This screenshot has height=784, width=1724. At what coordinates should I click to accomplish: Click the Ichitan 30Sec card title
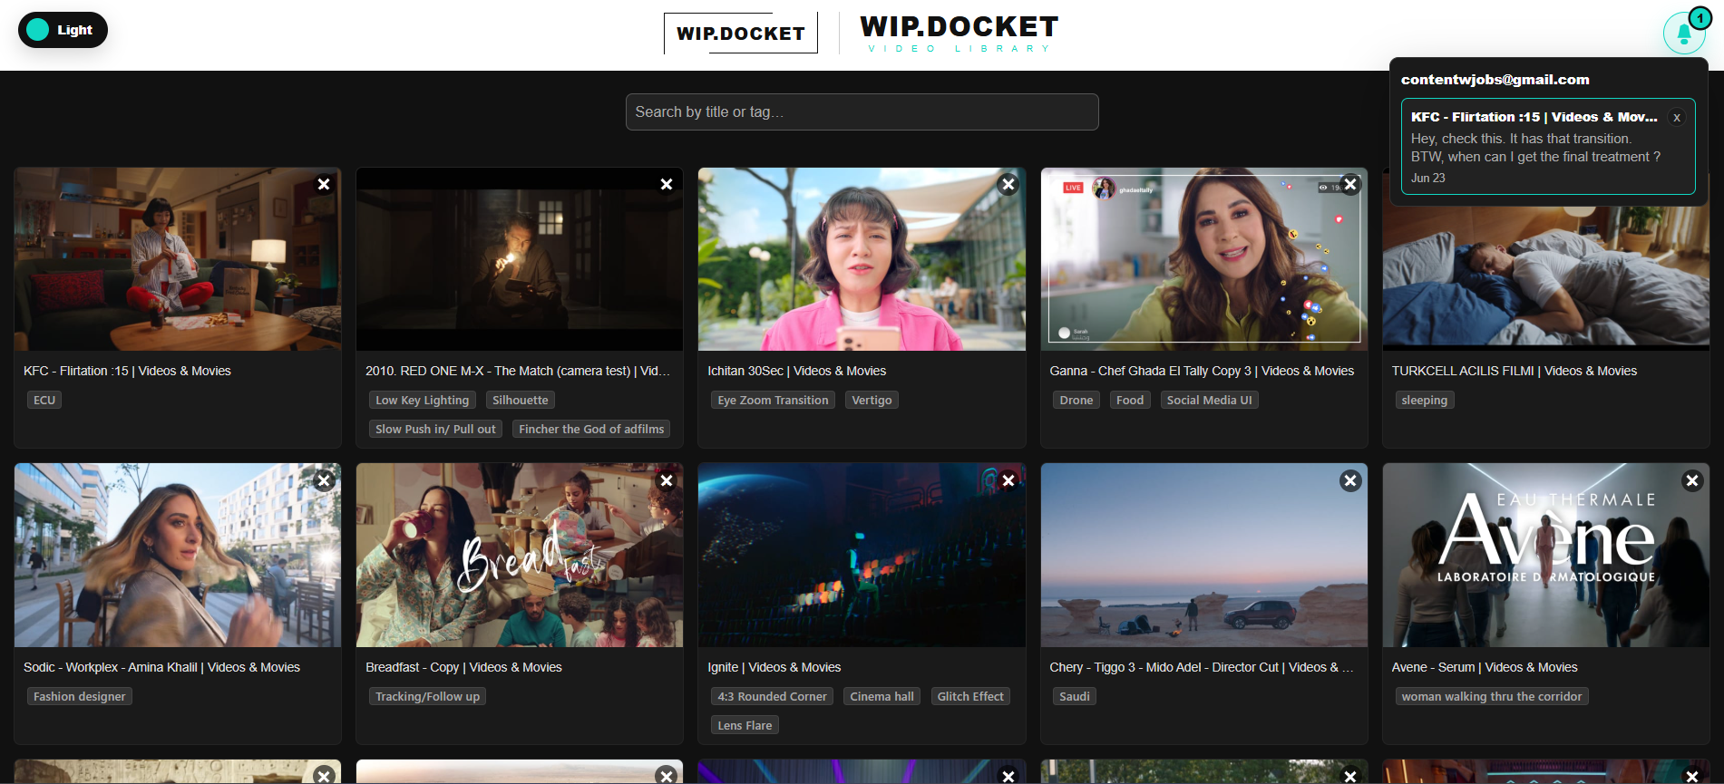797,371
